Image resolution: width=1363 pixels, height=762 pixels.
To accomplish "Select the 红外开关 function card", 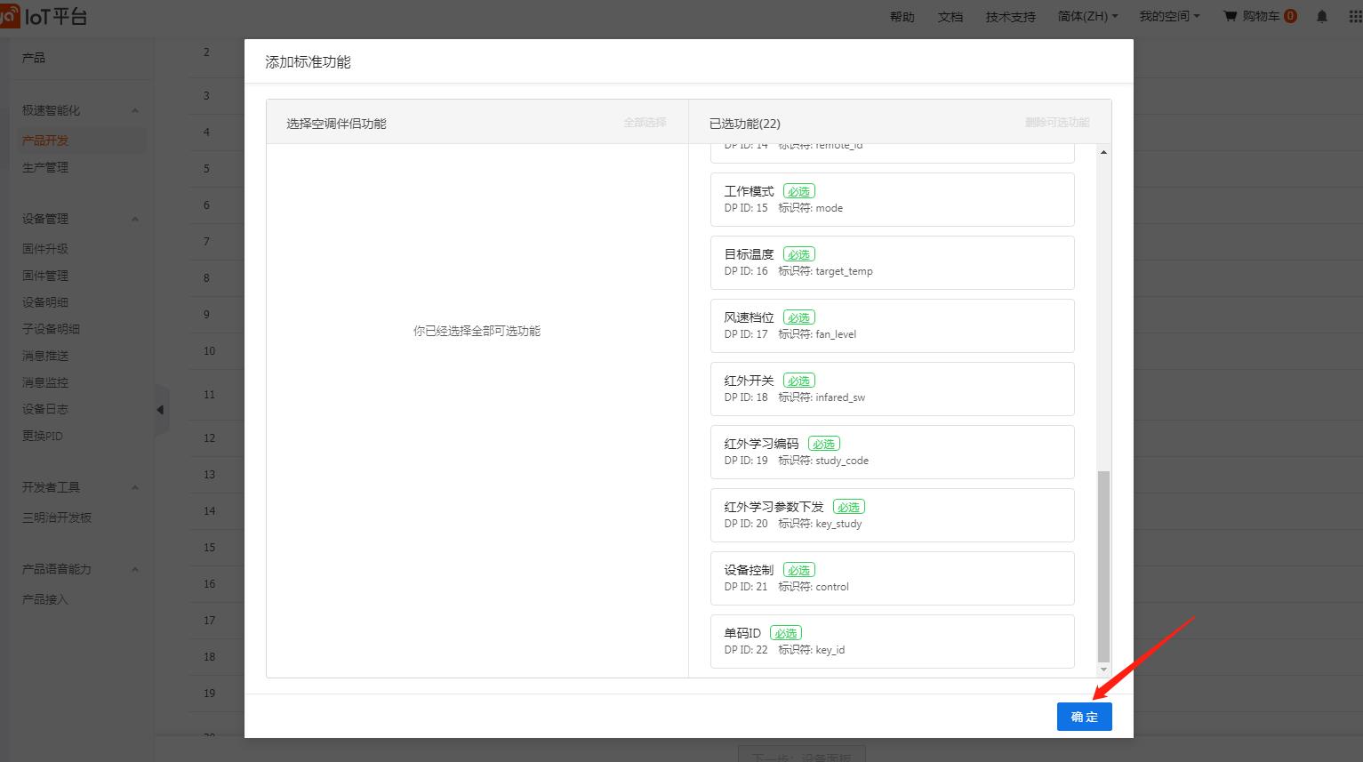I will [892, 389].
